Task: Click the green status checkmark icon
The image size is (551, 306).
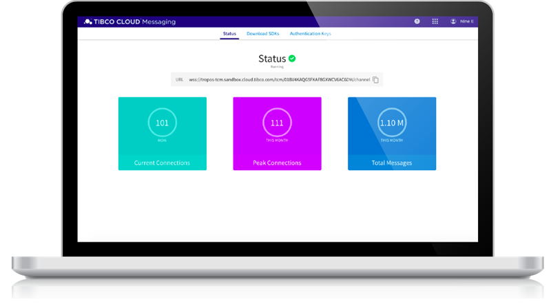Action: click(x=292, y=59)
